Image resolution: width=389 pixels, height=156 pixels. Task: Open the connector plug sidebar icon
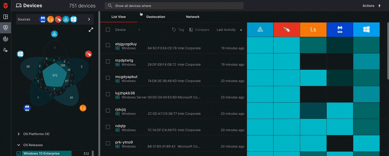click(x=5, y=50)
